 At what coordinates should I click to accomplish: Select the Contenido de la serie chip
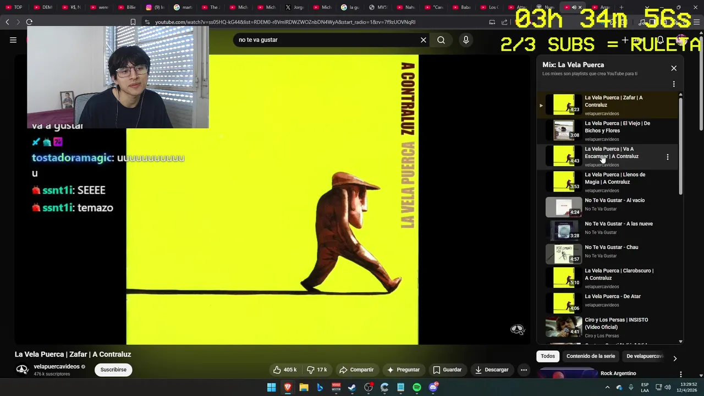pos(591,356)
